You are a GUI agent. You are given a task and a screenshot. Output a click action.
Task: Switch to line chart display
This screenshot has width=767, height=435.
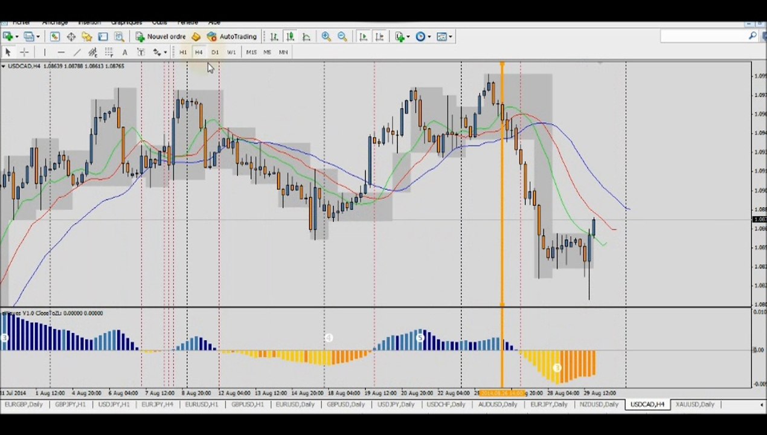coord(306,37)
